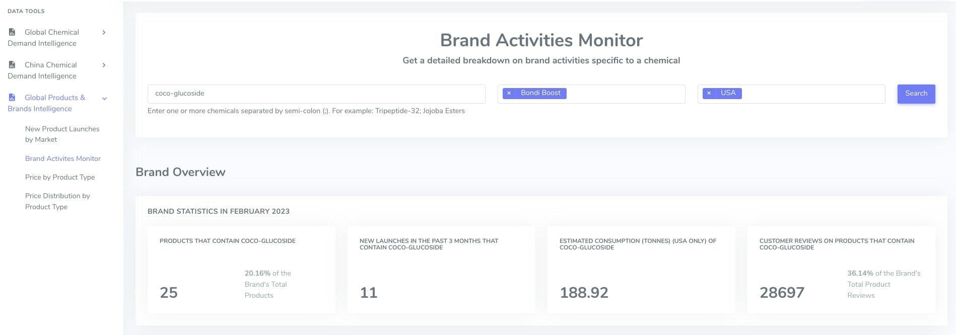This screenshot has height=335, width=956.
Task: Open Price by Product Type
Action: [x=60, y=177]
